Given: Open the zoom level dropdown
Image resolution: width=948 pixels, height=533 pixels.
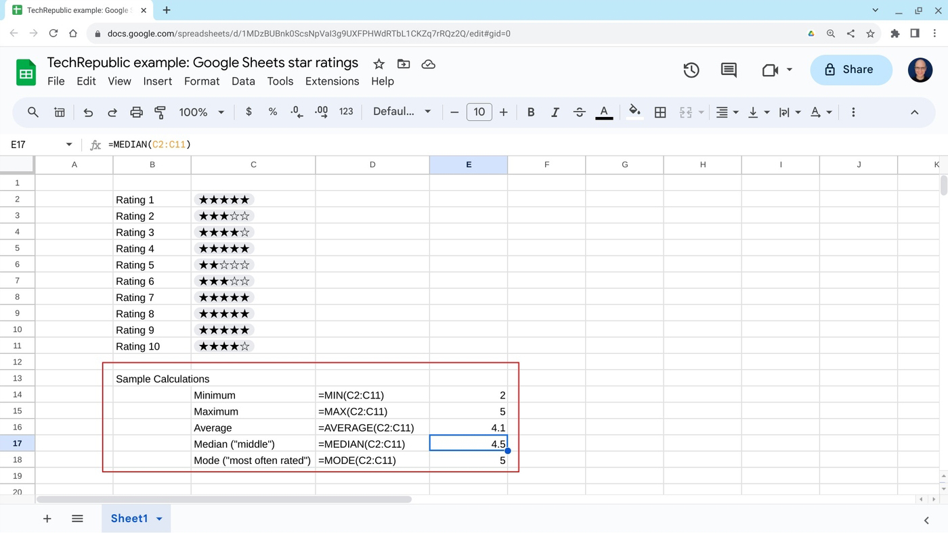Looking at the screenshot, I should click(200, 112).
